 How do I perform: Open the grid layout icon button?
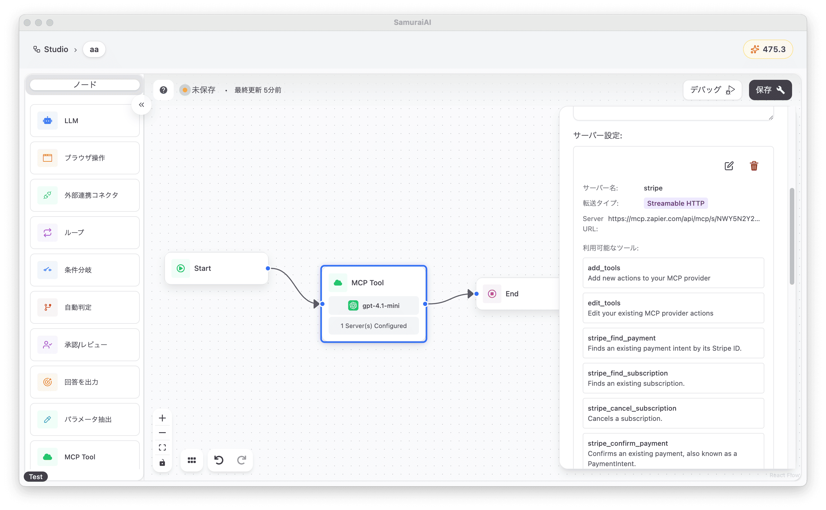tap(192, 460)
